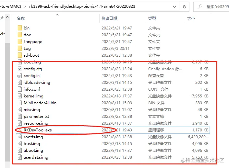Select the userdata.img file name

pos(36,157)
